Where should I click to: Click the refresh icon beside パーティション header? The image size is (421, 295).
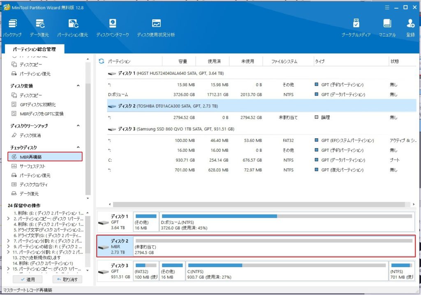102,62
